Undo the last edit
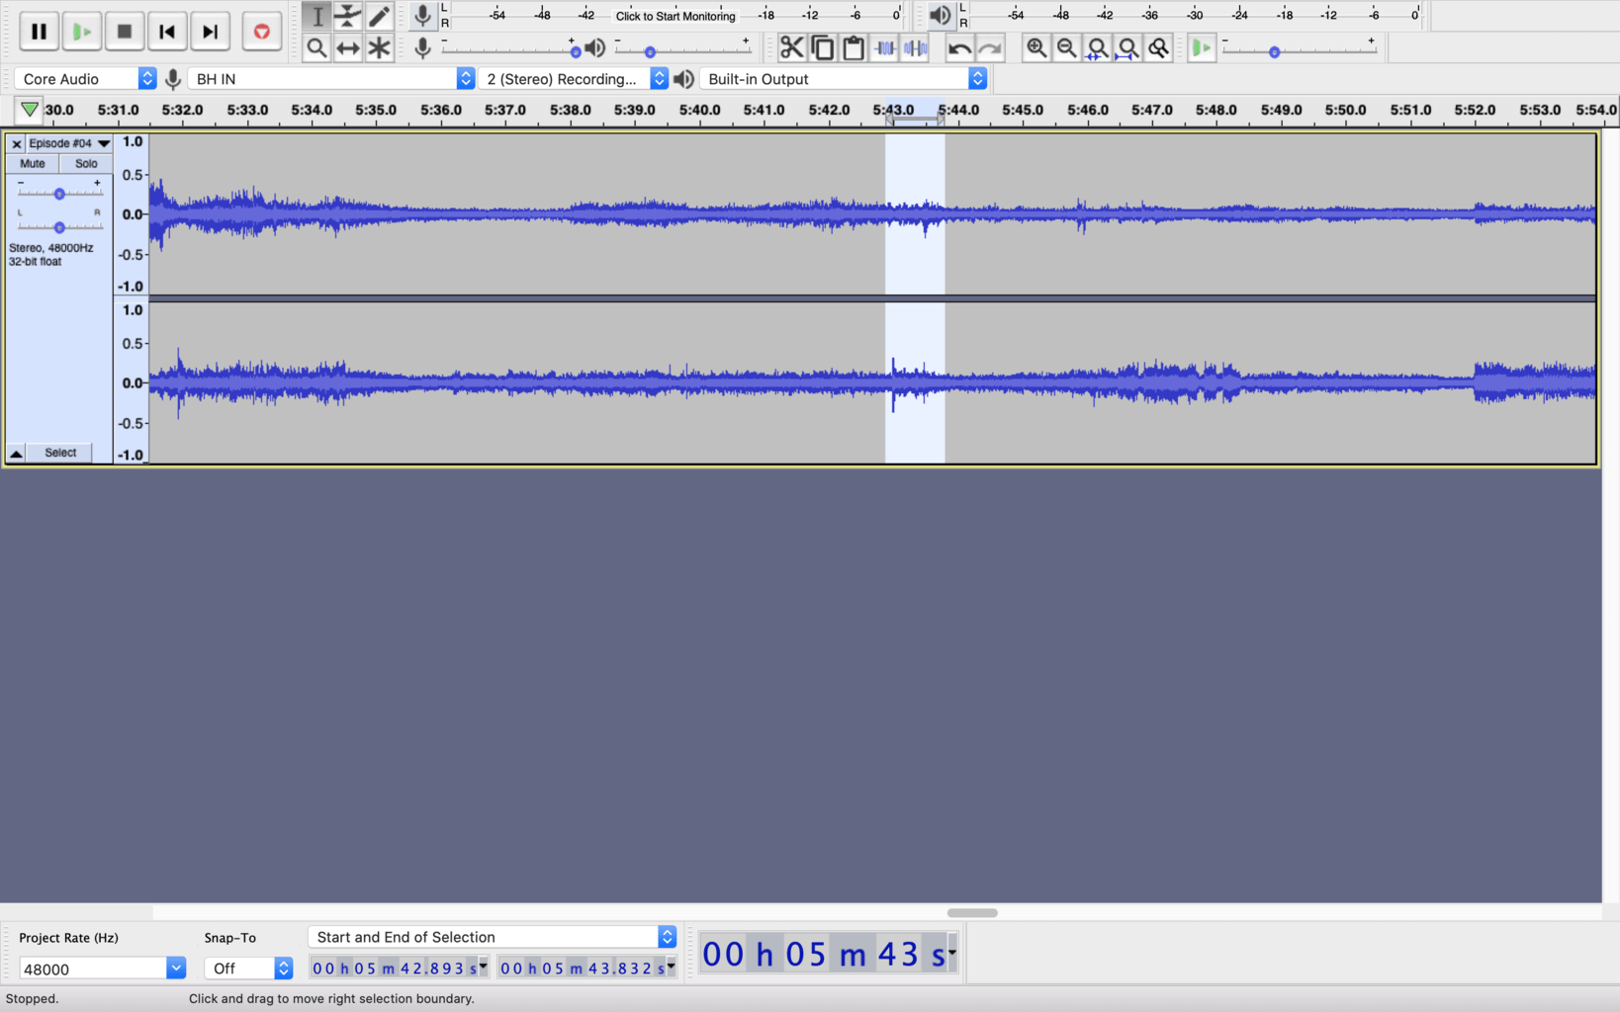 tap(957, 47)
